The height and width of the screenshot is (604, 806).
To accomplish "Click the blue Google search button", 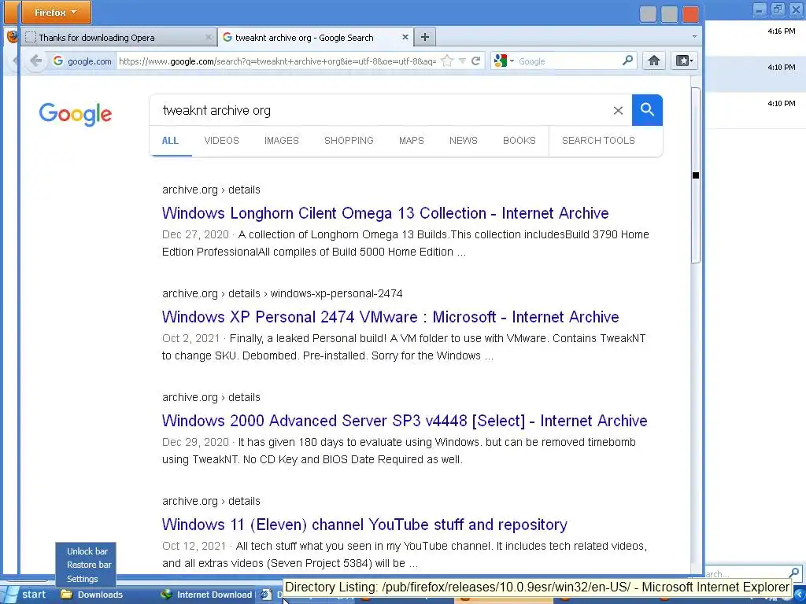I will point(647,110).
